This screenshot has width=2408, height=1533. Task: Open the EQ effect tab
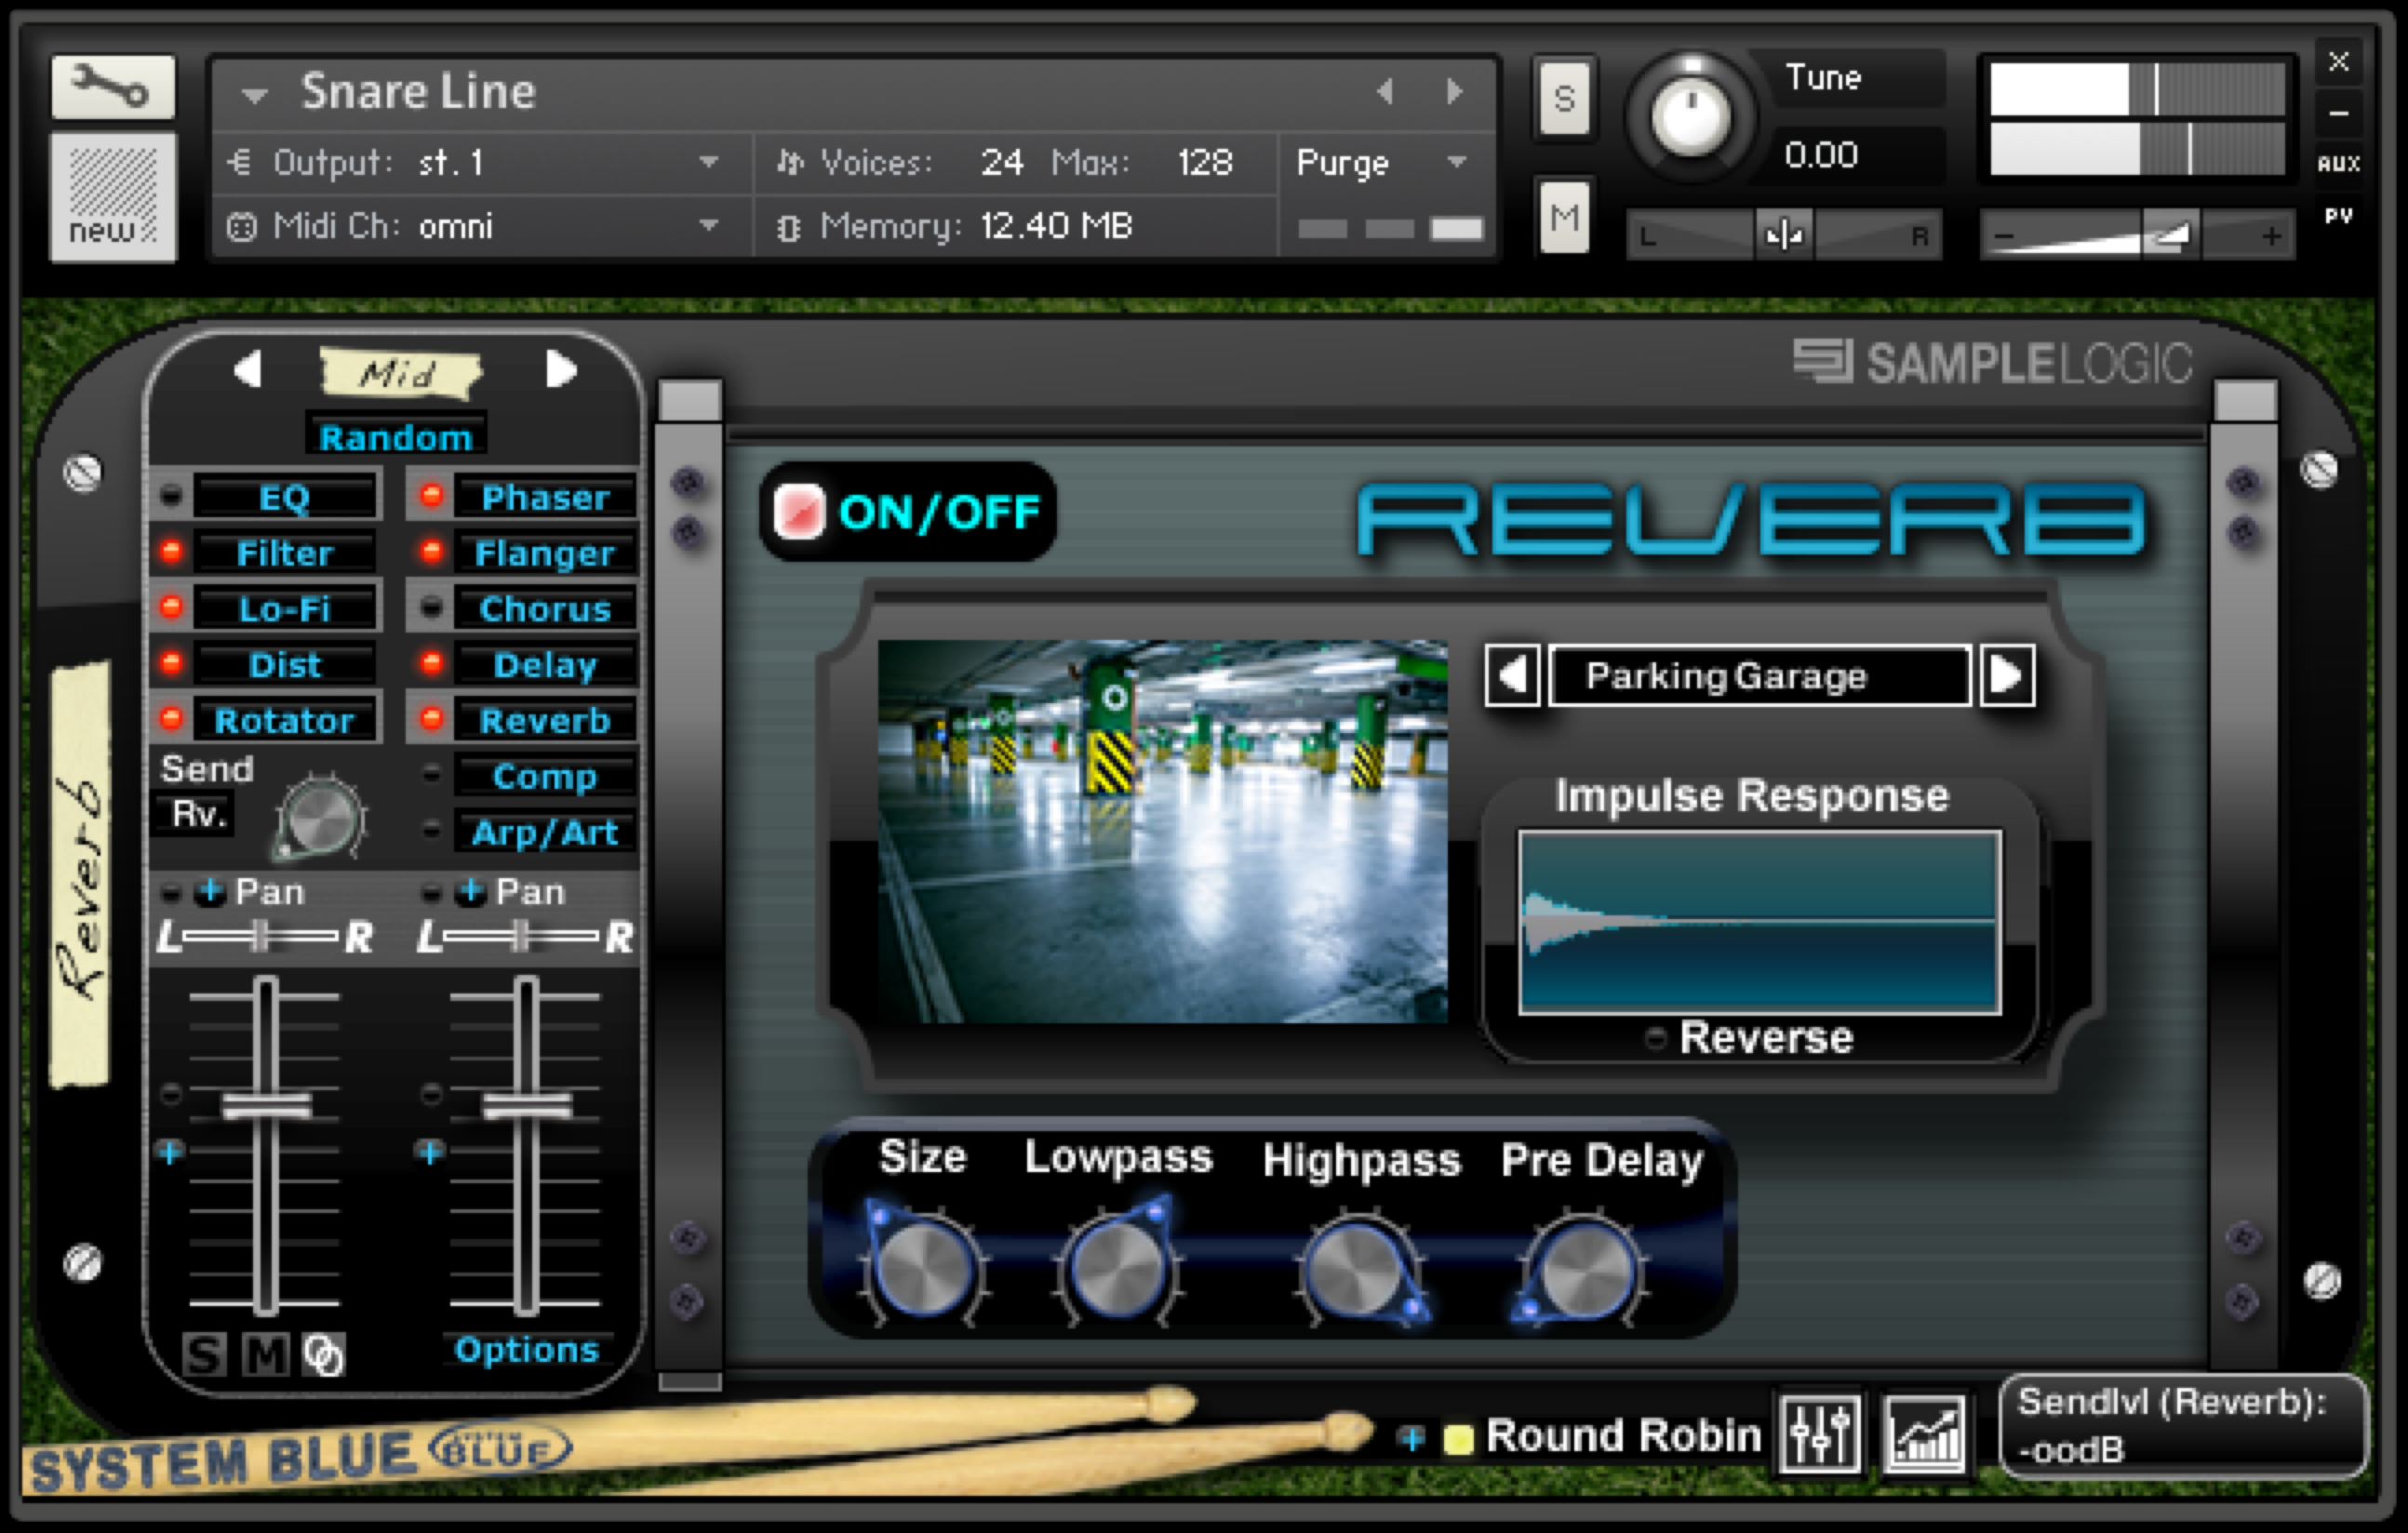click(285, 497)
